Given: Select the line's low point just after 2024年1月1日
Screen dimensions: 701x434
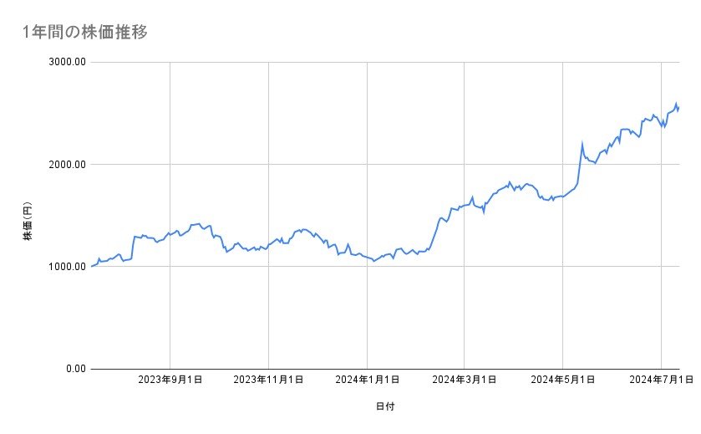Looking at the screenshot, I should tap(373, 261).
